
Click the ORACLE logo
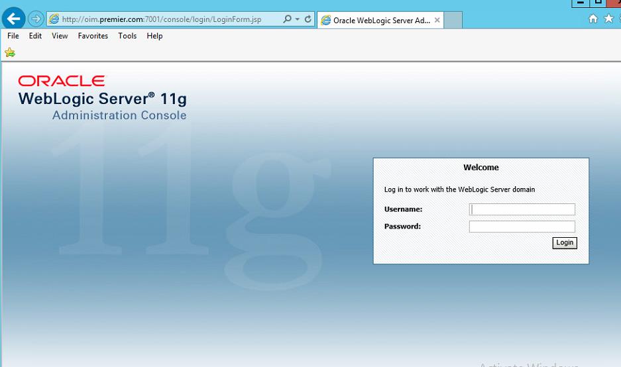(x=62, y=81)
